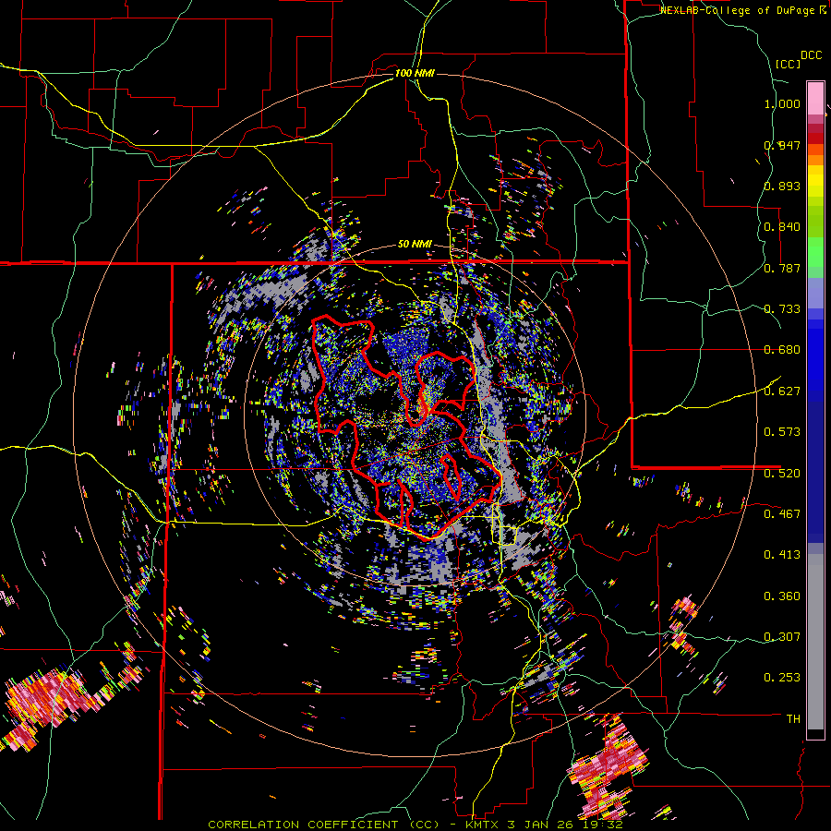Click the 1.000 legend value

pos(782,103)
